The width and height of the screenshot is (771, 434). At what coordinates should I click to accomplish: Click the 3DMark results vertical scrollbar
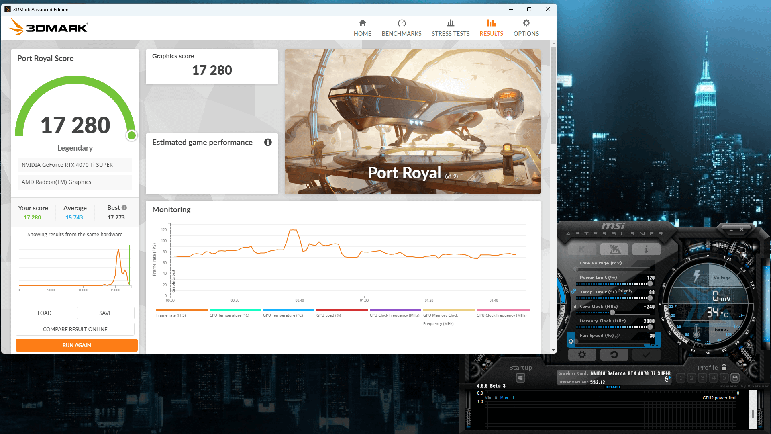pos(553,95)
